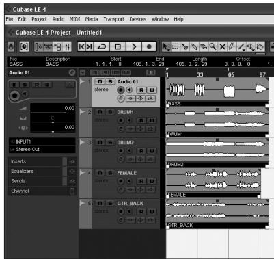The width and height of the screenshot is (274, 259).
Task: Toggle inspector Mute button
Action: (14, 85)
